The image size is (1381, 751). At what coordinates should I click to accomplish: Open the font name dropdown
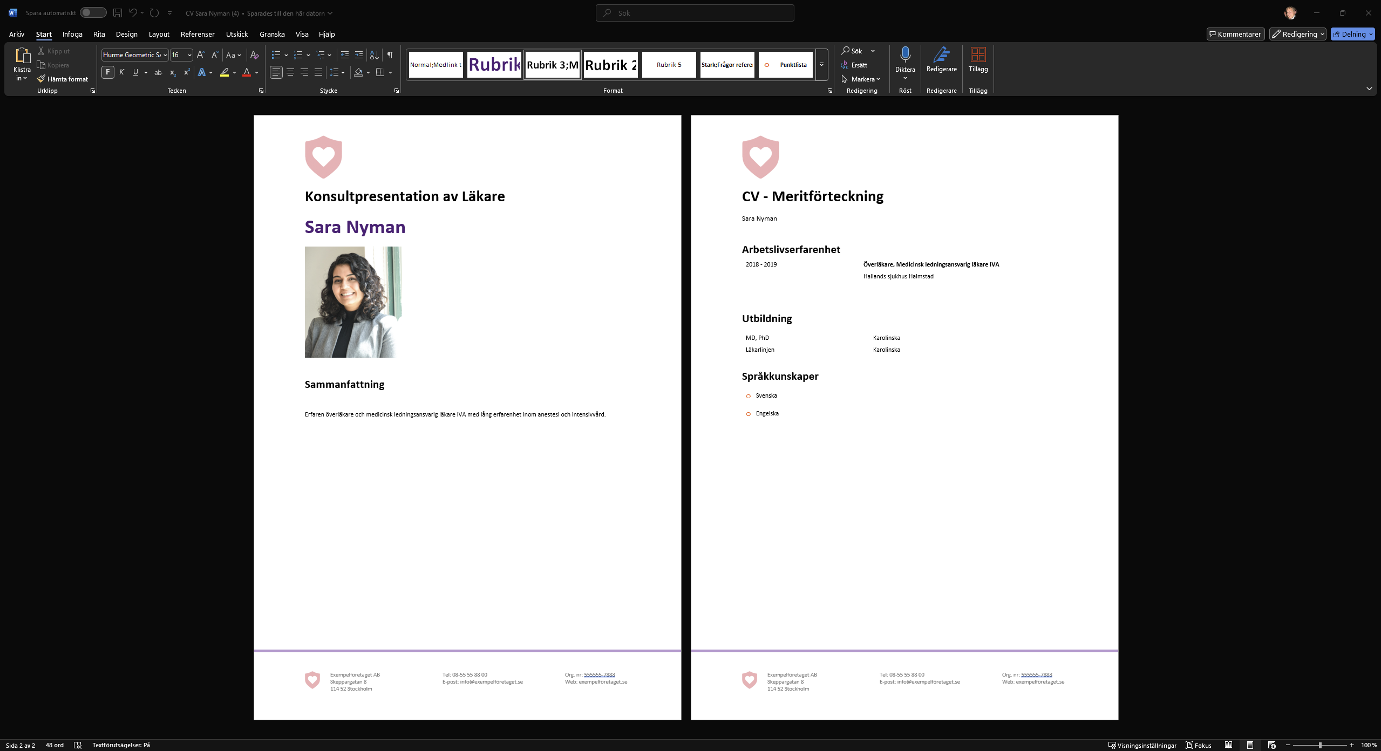point(165,55)
